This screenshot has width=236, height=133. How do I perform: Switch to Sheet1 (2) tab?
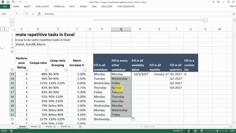[x=36, y=126]
